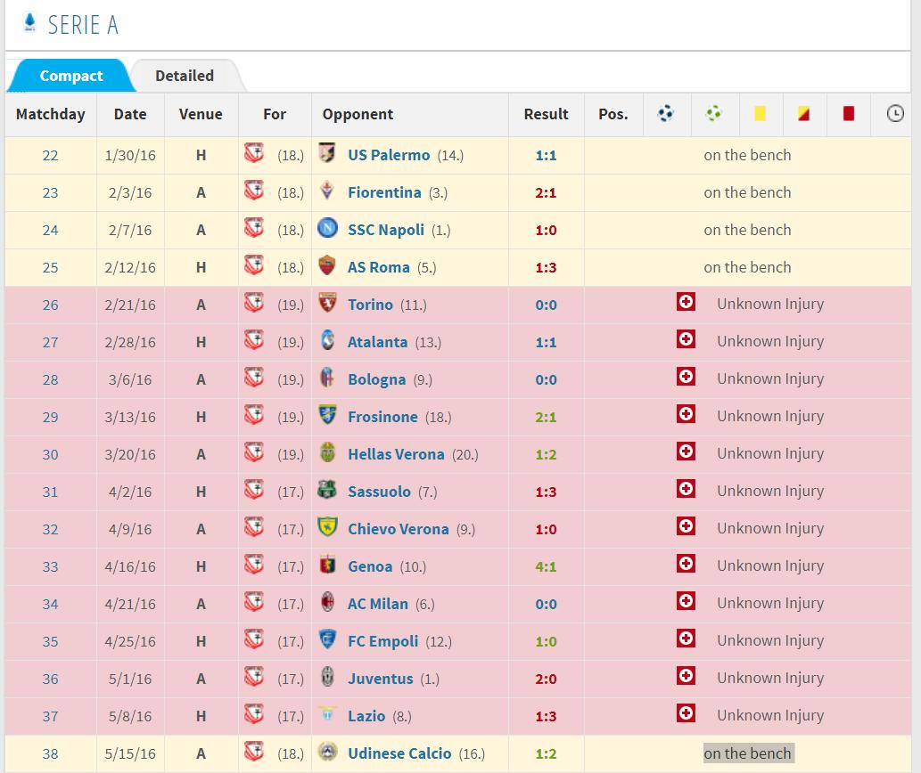Click the US Palermo crest icon
Screen dimensions: 921x773
tap(327, 153)
